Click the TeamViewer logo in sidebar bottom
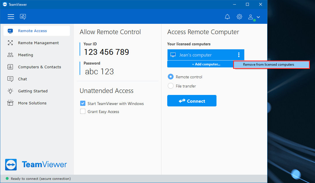This screenshot has width=315, height=183. coord(36,164)
